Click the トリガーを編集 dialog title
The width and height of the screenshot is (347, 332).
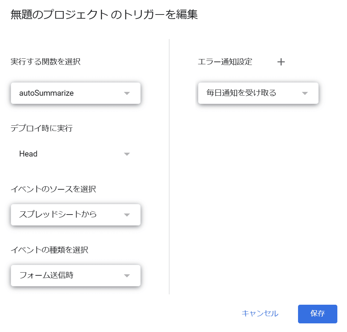(104, 15)
